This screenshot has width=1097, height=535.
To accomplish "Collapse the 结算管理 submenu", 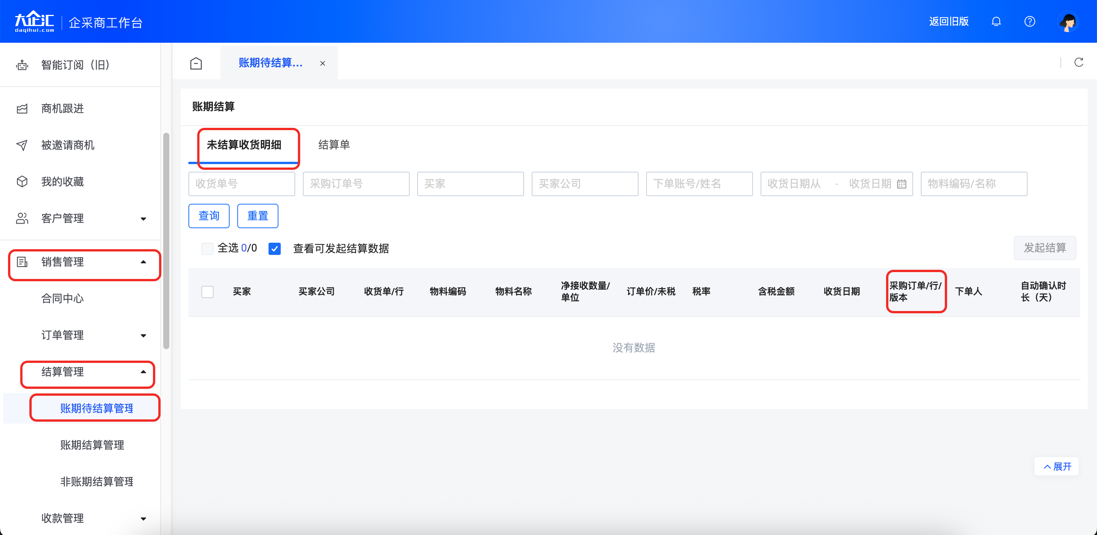I will tap(143, 372).
